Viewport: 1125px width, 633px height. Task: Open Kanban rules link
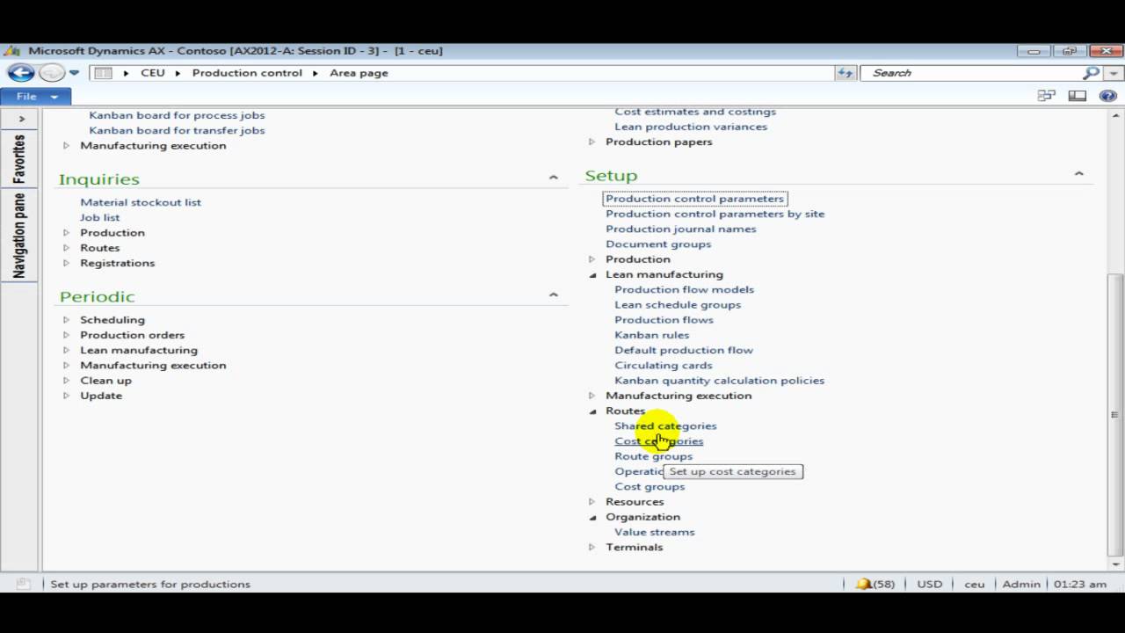pyautogui.click(x=651, y=335)
